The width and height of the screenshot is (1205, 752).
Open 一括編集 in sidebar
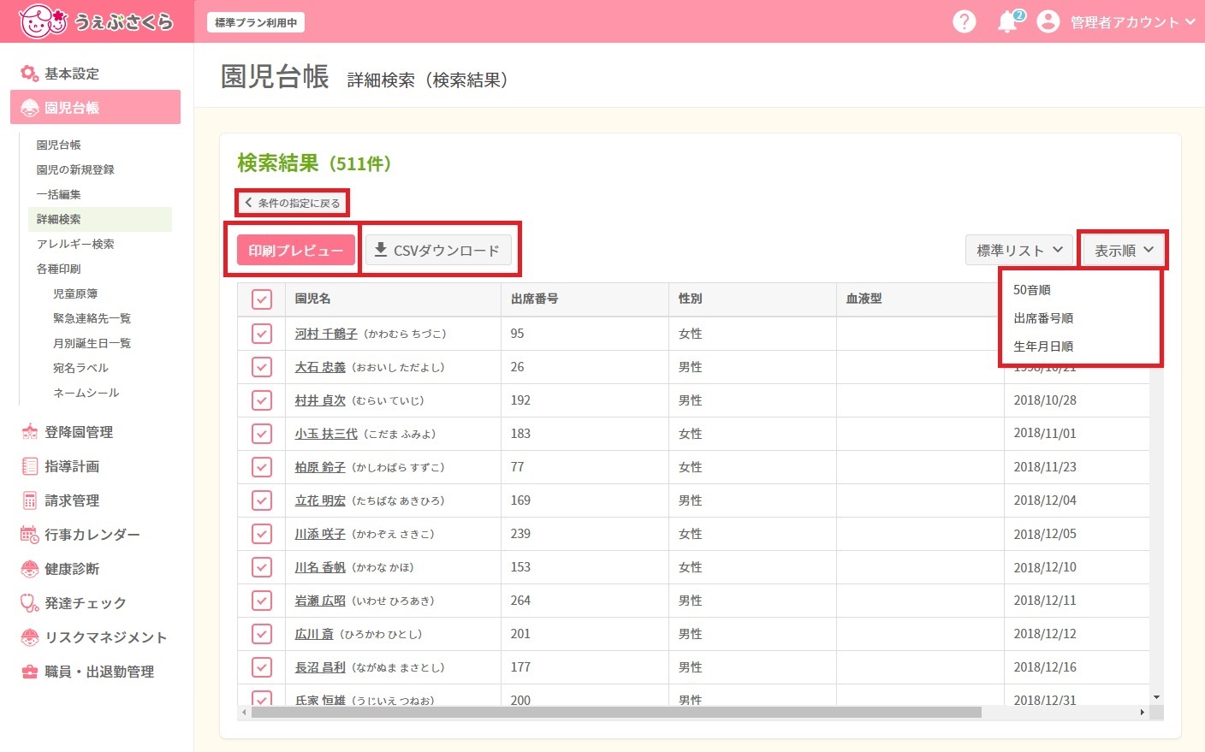[58, 194]
